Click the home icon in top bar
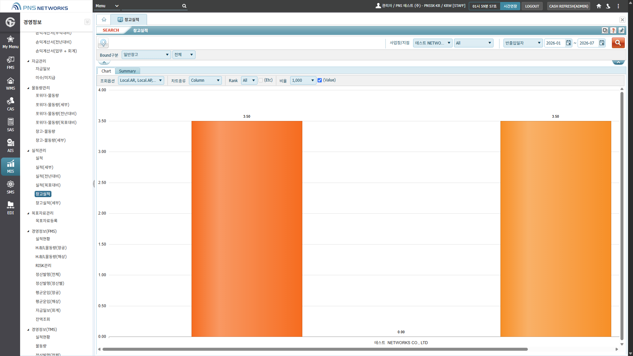 pos(599,6)
